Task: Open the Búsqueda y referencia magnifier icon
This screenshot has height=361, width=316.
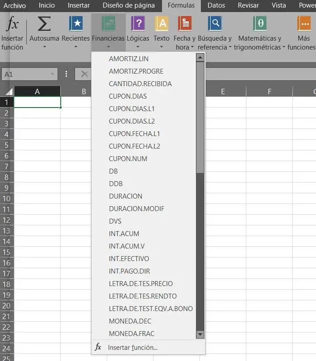Action: [215, 24]
